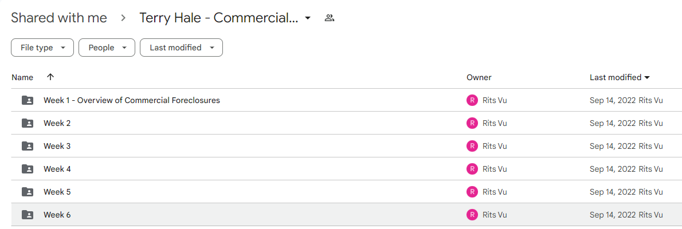Select the Week 4 shared folder icon
Viewport: 682px width, 229px height.
click(28, 169)
